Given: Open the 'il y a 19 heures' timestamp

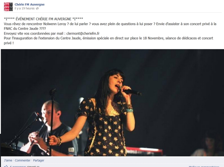Looking at the screenshot, I should 25,8.
